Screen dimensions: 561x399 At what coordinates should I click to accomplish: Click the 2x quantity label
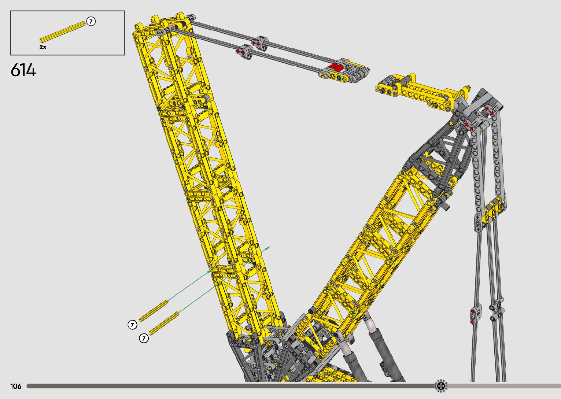pyautogui.click(x=43, y=47)
